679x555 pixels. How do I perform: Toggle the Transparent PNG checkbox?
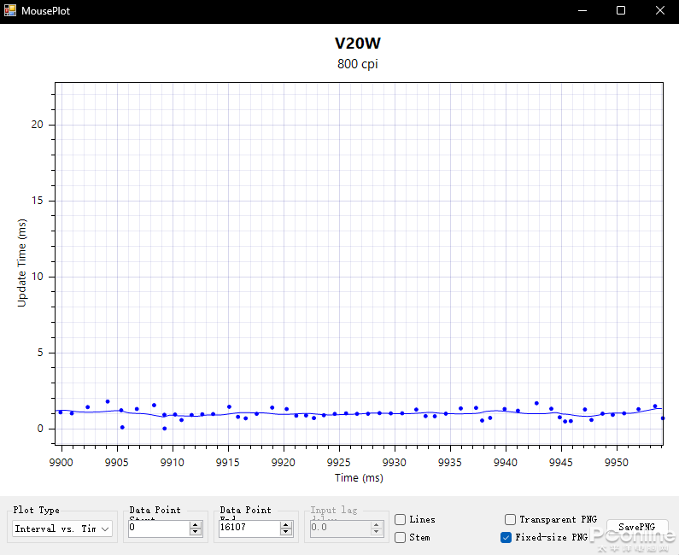coord(510,519)
